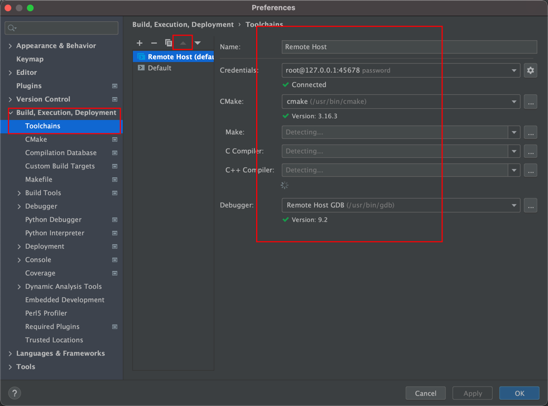Viewport: 548px width, 406px height.
Task: Expand the Build Tools subtree
Action: point(20,193)
